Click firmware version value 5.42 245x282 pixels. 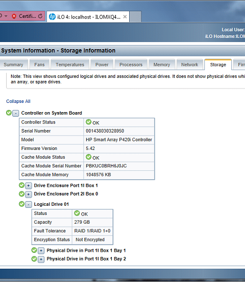pyautogui.click(x=90, y=148)
